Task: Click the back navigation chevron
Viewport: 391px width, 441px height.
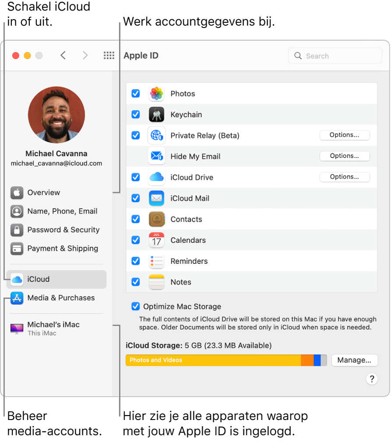Action: (63, 55)
